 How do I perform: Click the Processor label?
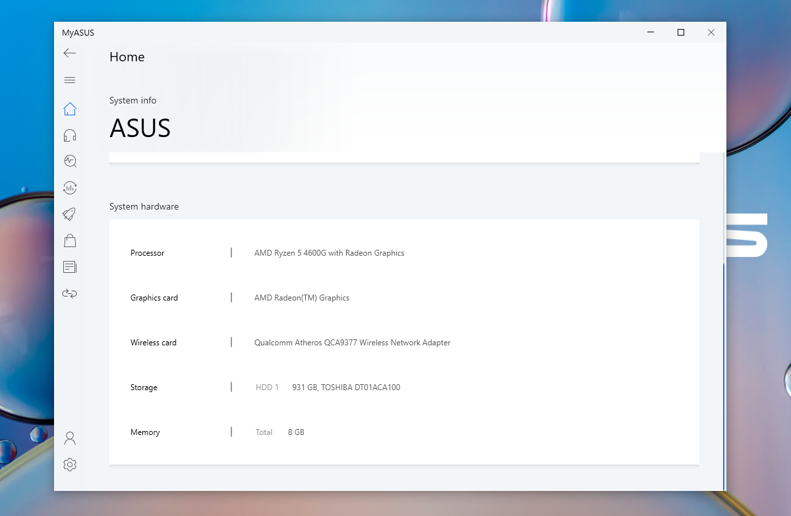tap(147, 253)
